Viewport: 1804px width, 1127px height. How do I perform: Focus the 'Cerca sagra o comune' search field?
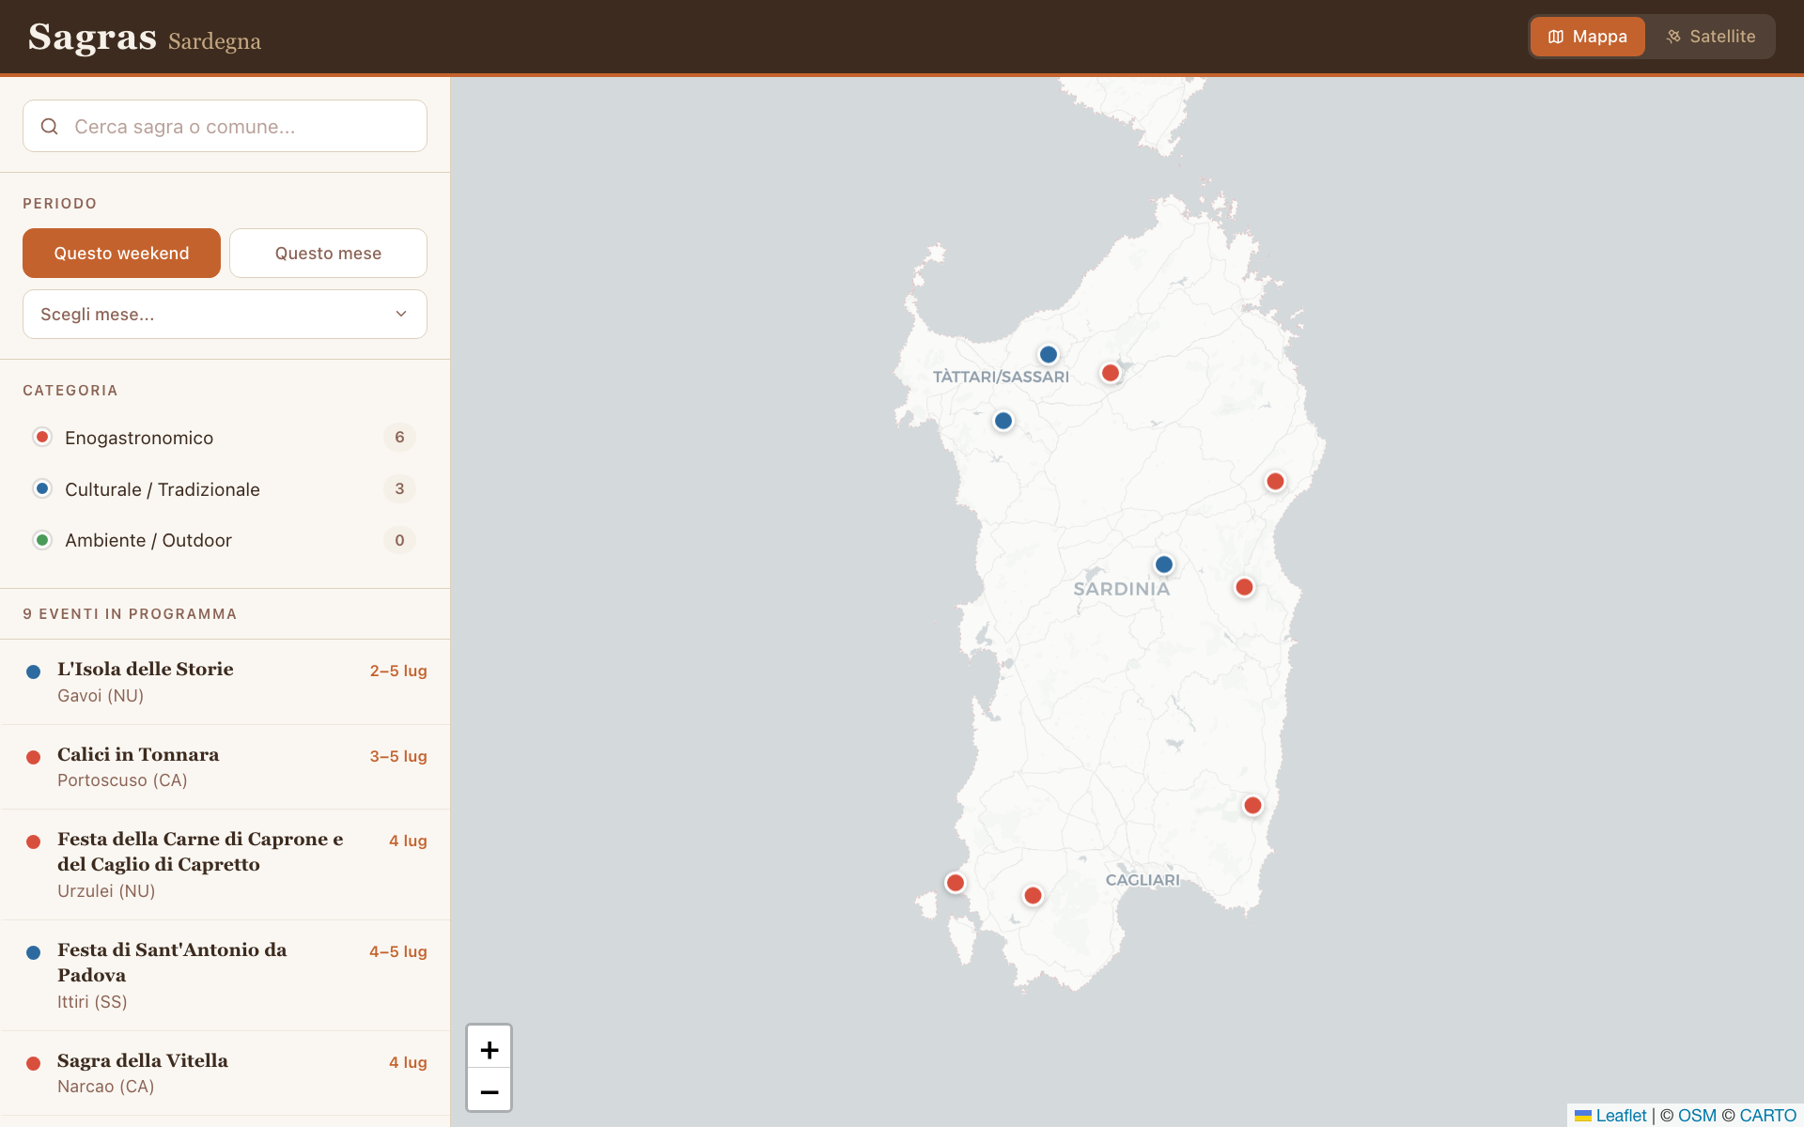[225, 126]
